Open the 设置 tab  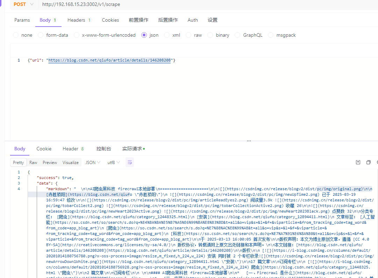212,20
